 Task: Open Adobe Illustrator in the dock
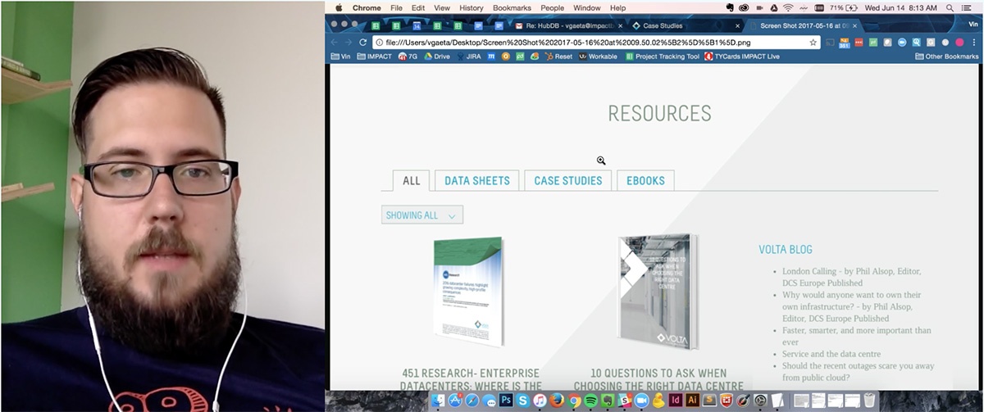pyautogui.click(x=691, y=401)
